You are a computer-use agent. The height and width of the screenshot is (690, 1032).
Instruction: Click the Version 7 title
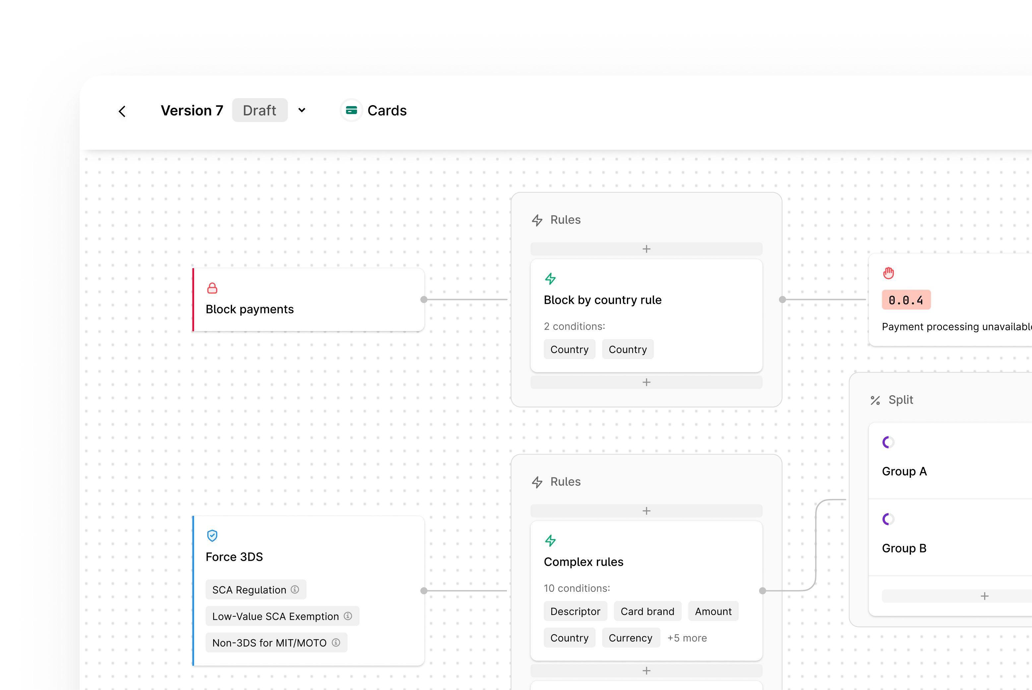point(192,110)
